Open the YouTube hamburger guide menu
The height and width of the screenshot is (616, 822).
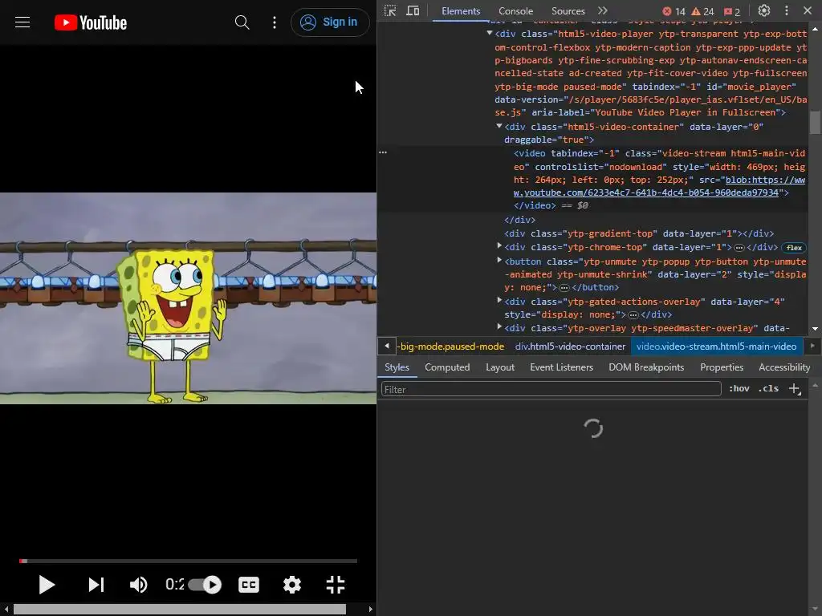click(22, 22)
